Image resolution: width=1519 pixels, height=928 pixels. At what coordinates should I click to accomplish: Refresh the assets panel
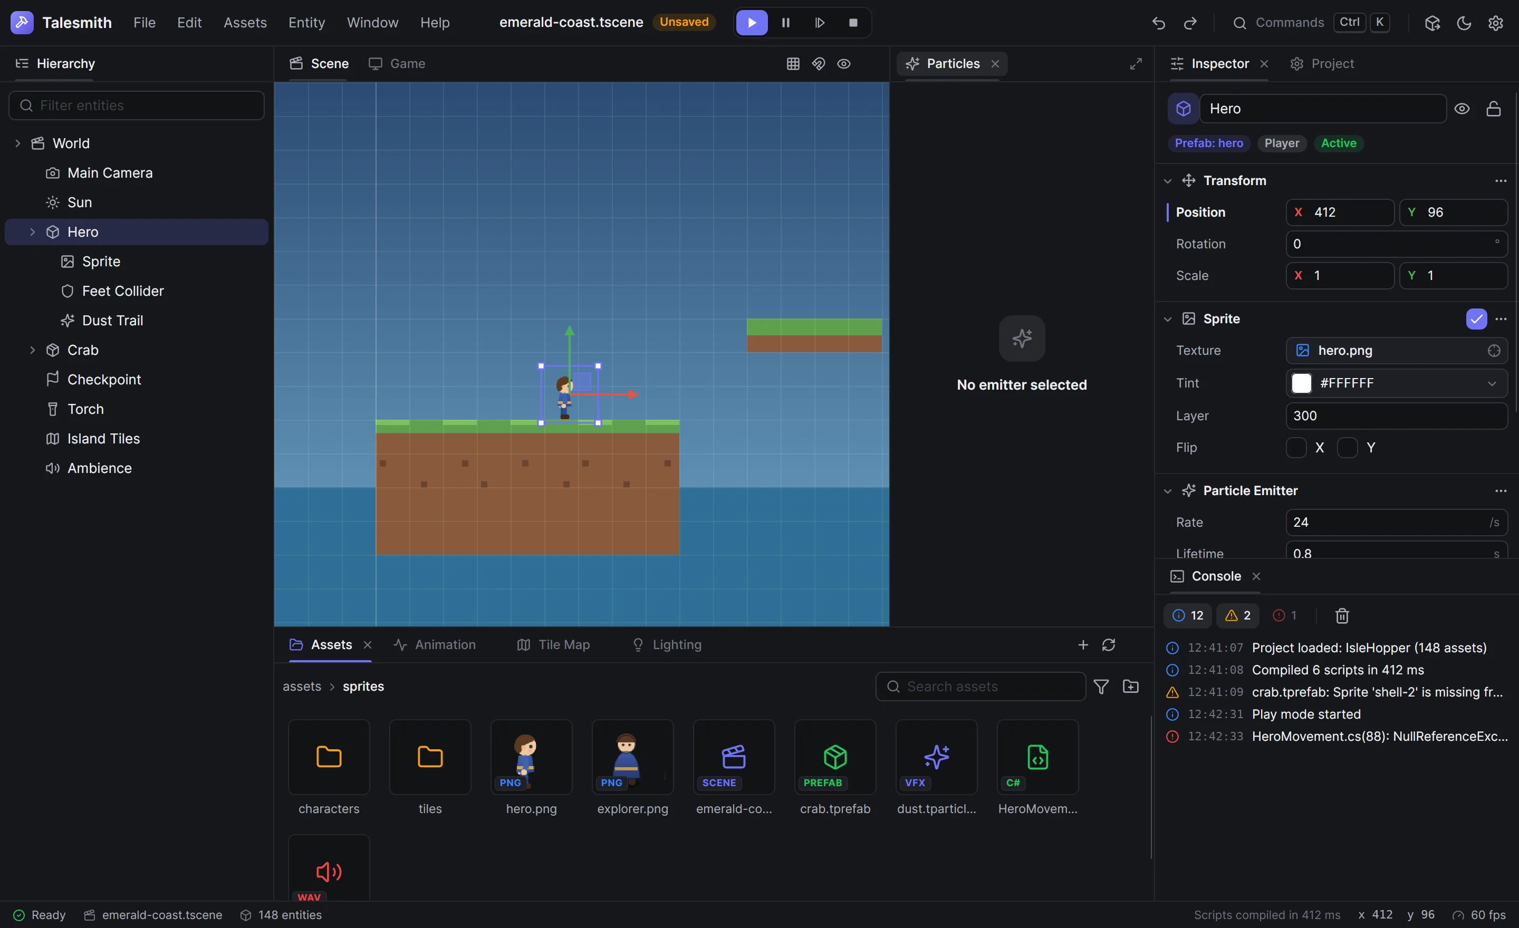point(1109,644)
